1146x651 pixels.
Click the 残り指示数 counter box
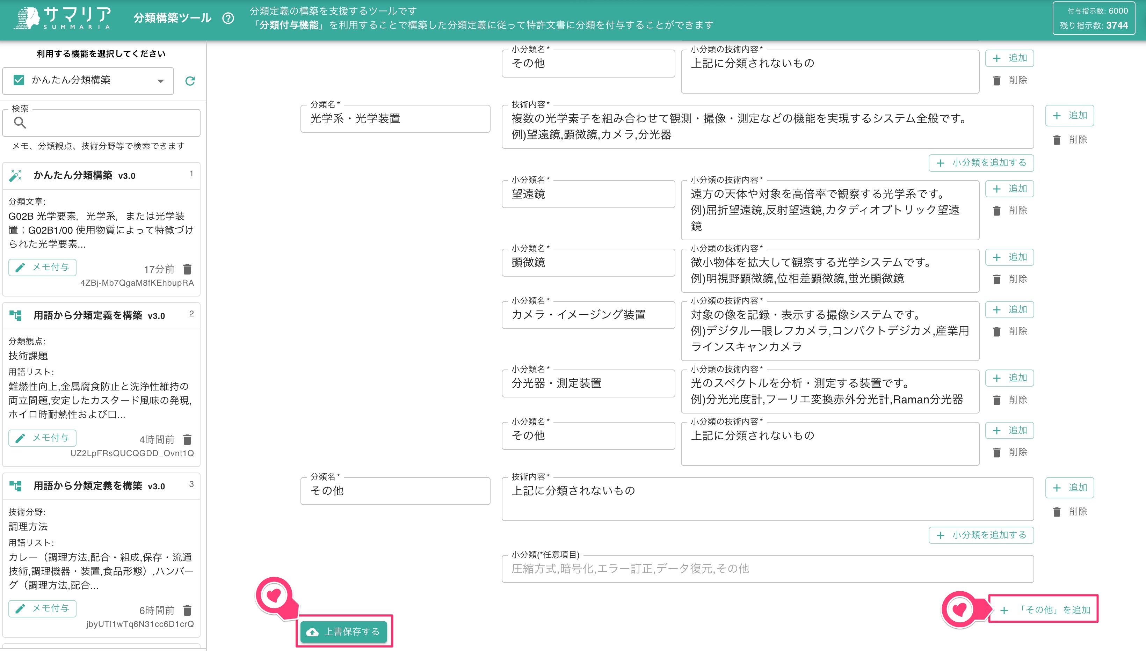coord(1094,18)
